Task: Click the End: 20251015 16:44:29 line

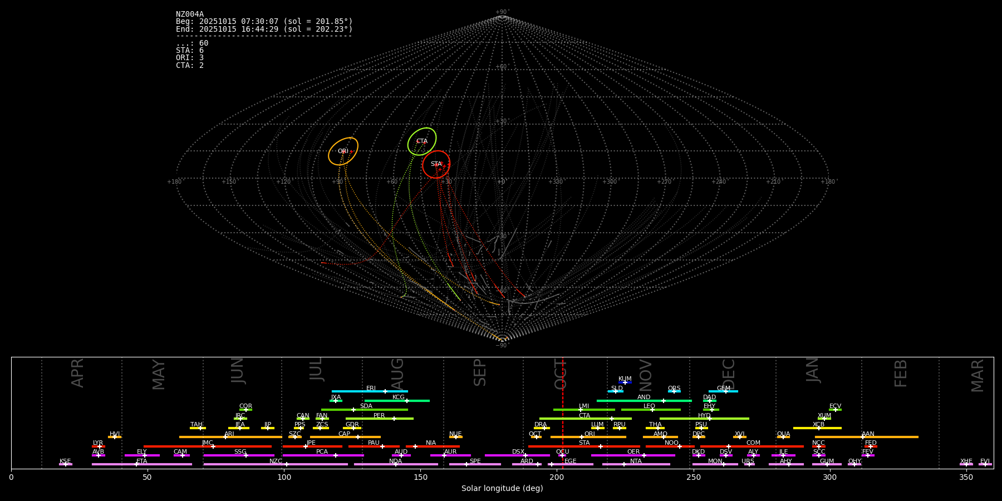Action: coord(264,29)
